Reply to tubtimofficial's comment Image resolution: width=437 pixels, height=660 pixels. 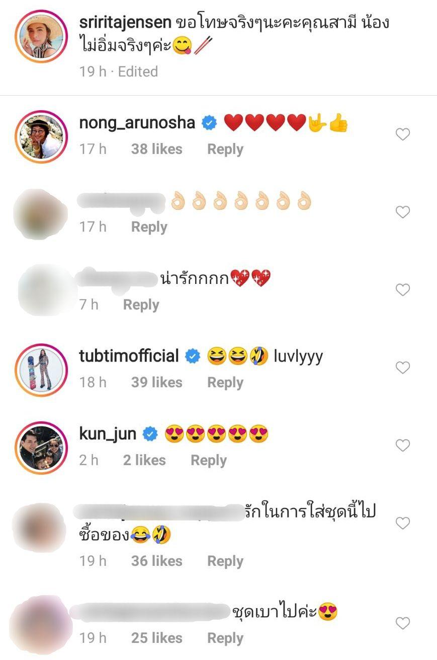[x=225, y=383]
